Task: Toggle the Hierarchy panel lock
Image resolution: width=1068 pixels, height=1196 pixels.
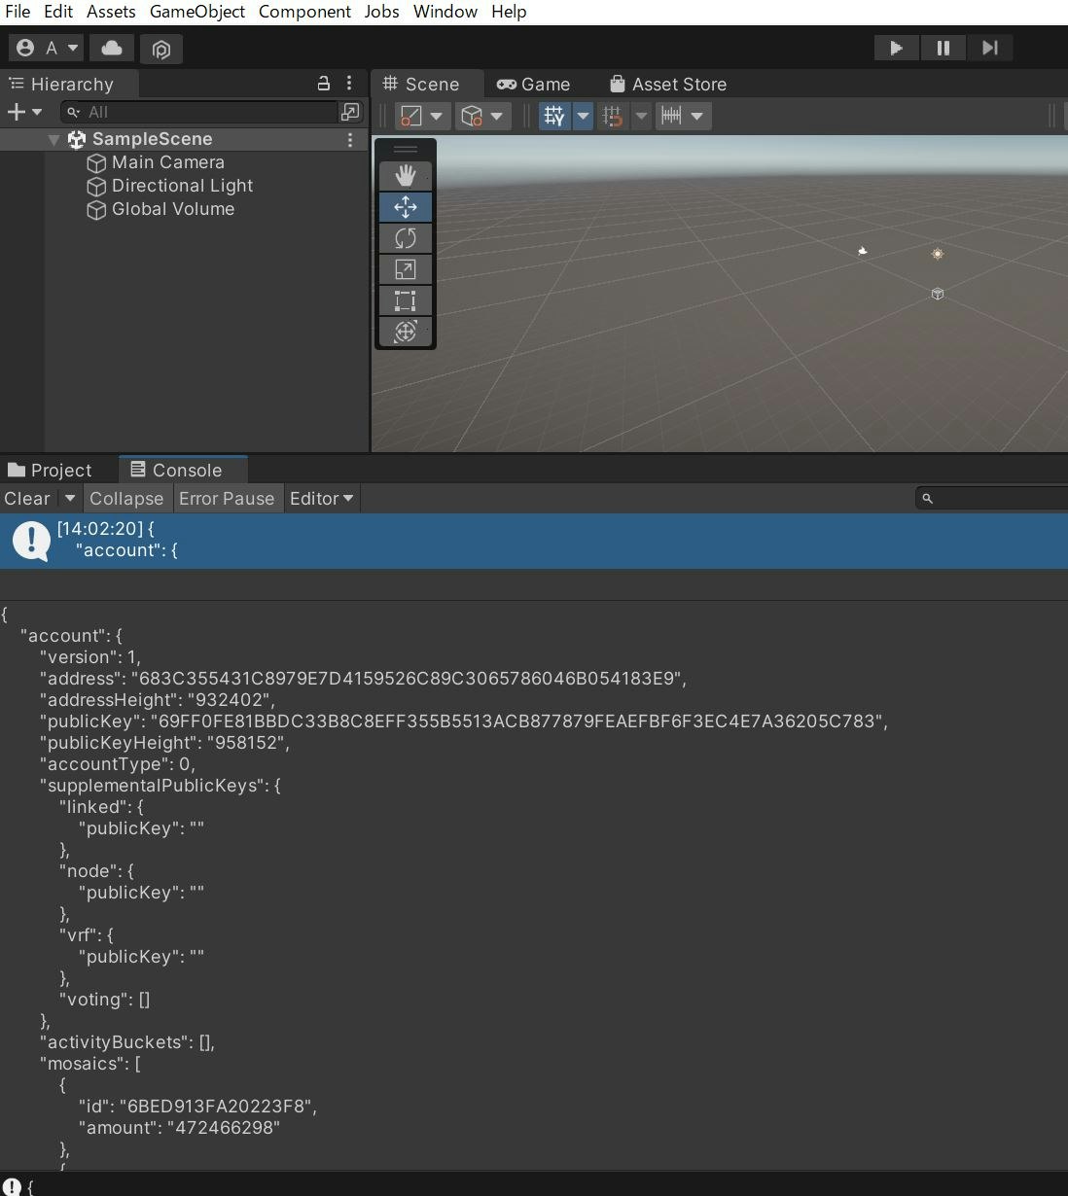Action: pyautogui.click(x=324, y=84)
